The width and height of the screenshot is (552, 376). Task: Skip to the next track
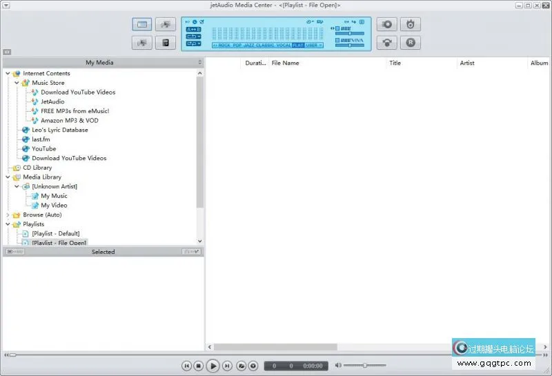click(228, 366)
